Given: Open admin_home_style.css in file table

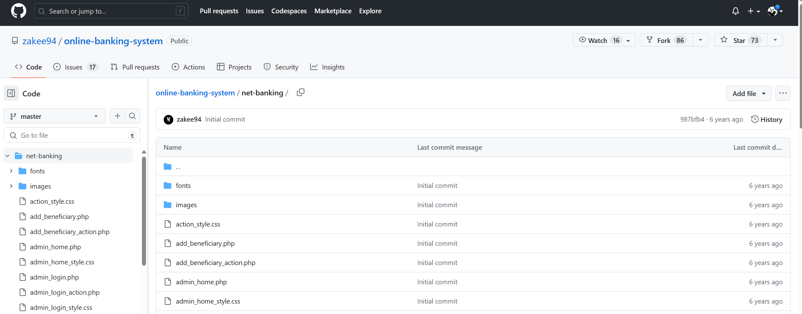Looking at the screenshot, I should (208, 301).
